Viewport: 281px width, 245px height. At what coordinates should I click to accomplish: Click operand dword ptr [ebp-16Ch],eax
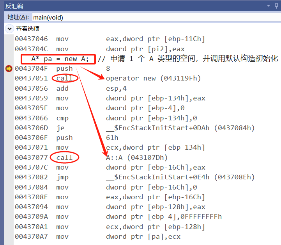(156, 167)
